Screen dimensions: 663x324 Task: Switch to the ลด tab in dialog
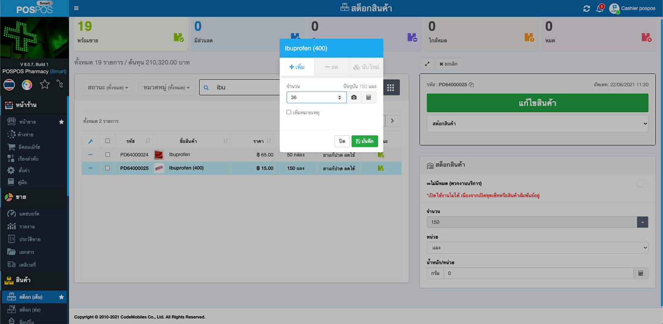click(x=331, y=67)
